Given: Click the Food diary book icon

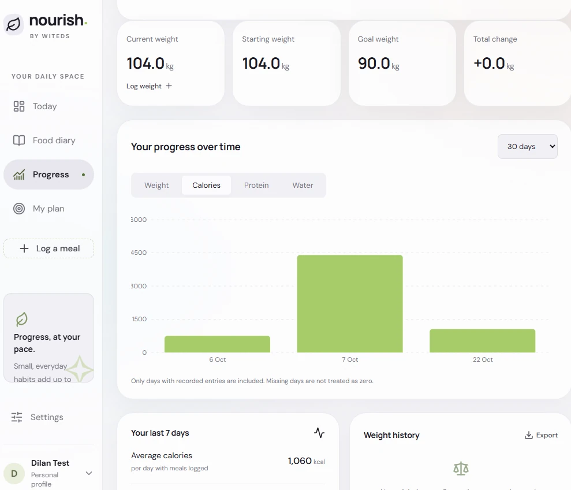Looking at the screenshot, I should click(19, 140).
